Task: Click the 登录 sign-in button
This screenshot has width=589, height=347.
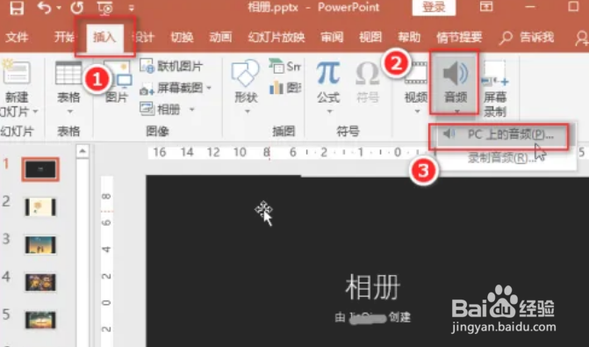Action: [434, 7]
